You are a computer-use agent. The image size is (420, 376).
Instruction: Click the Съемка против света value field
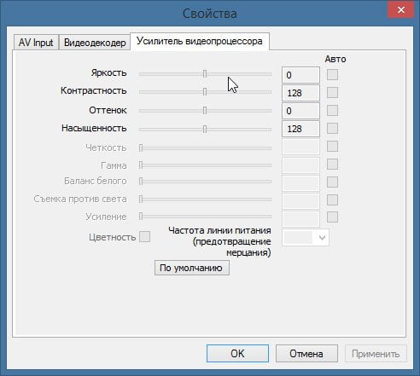(300, 200)
